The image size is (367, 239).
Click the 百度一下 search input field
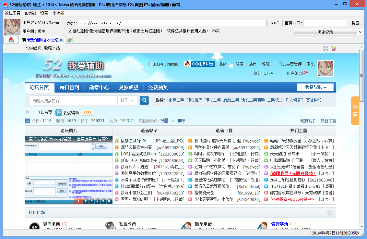click(325, 23)
